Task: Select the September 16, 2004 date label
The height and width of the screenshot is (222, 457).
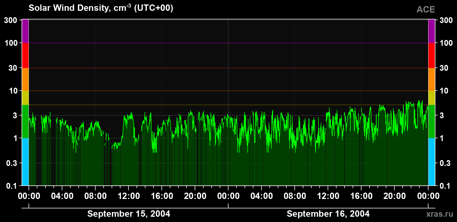Action: tap(328, 214)
